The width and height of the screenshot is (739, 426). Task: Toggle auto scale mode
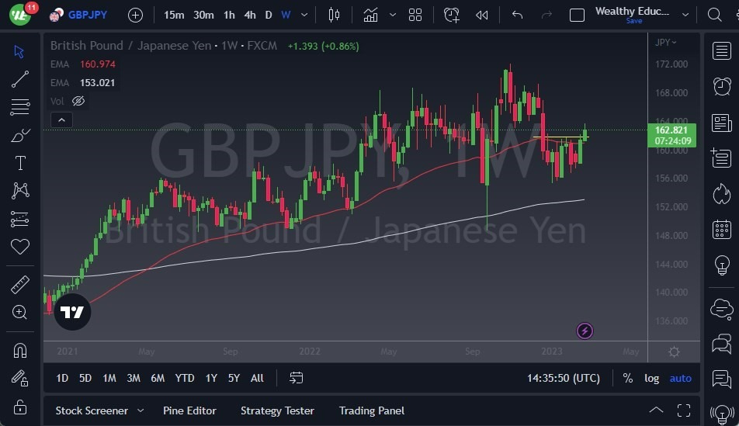click(681, 378)
